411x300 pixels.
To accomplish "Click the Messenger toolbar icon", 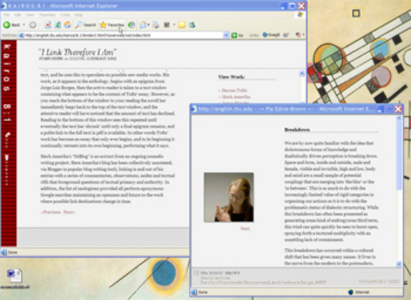I will click(x=192, y=25).
